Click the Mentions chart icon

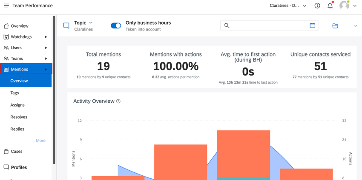tap(6, 69)
